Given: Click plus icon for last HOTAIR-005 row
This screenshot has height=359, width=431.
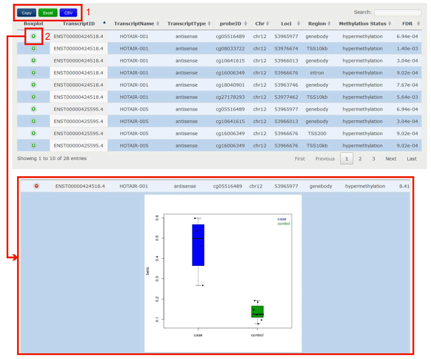Looking at the screenshot, I should pos(34,145).
